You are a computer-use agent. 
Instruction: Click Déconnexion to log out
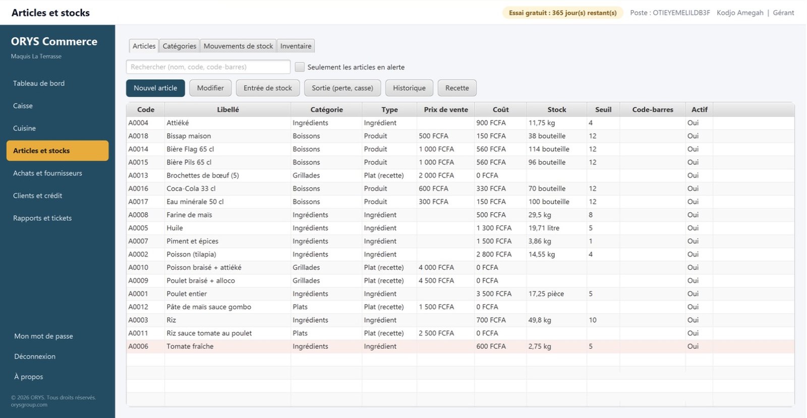[x=35, y=356]
